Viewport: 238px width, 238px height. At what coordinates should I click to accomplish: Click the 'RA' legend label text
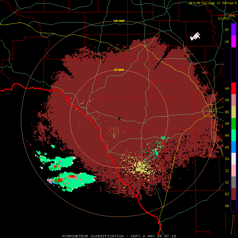pyautogui.click(x=227, y=136)
